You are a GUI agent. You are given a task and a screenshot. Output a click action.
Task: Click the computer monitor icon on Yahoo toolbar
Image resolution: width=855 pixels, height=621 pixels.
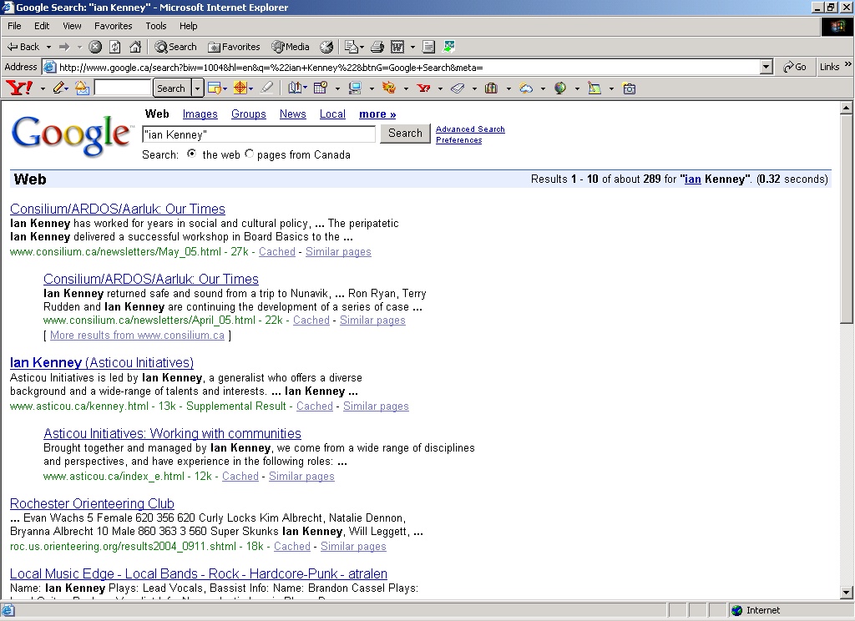(355, 88)
